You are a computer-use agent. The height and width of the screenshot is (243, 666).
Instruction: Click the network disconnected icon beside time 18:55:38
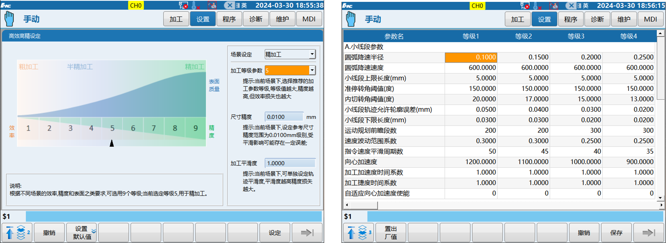183,5
